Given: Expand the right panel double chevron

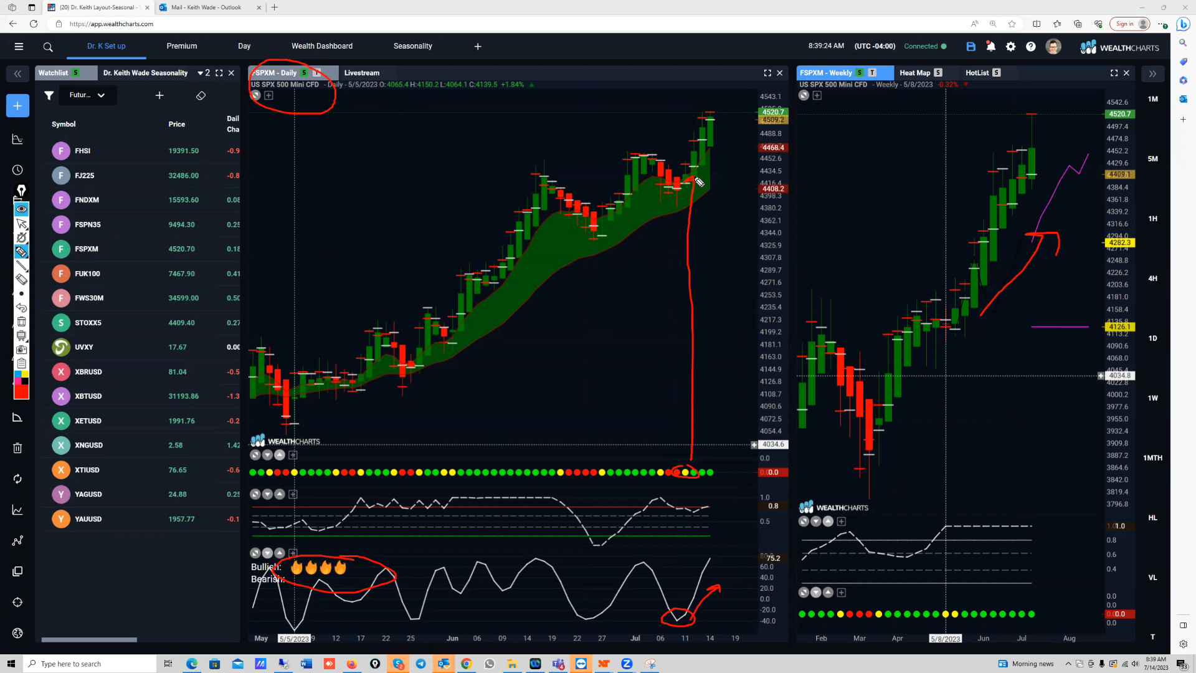Looking at the screenshot, I should (1152, 74).
